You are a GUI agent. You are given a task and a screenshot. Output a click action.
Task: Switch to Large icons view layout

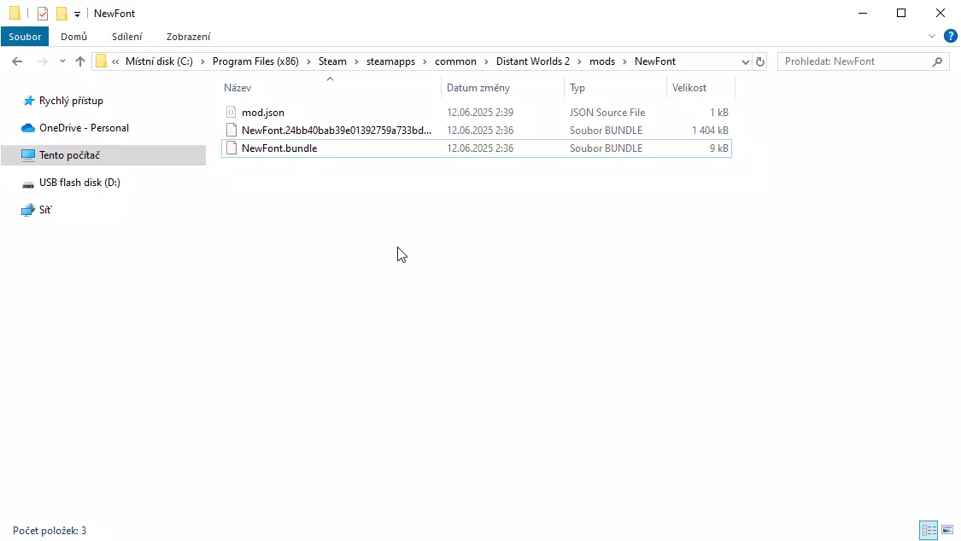(x=947, y=530)
